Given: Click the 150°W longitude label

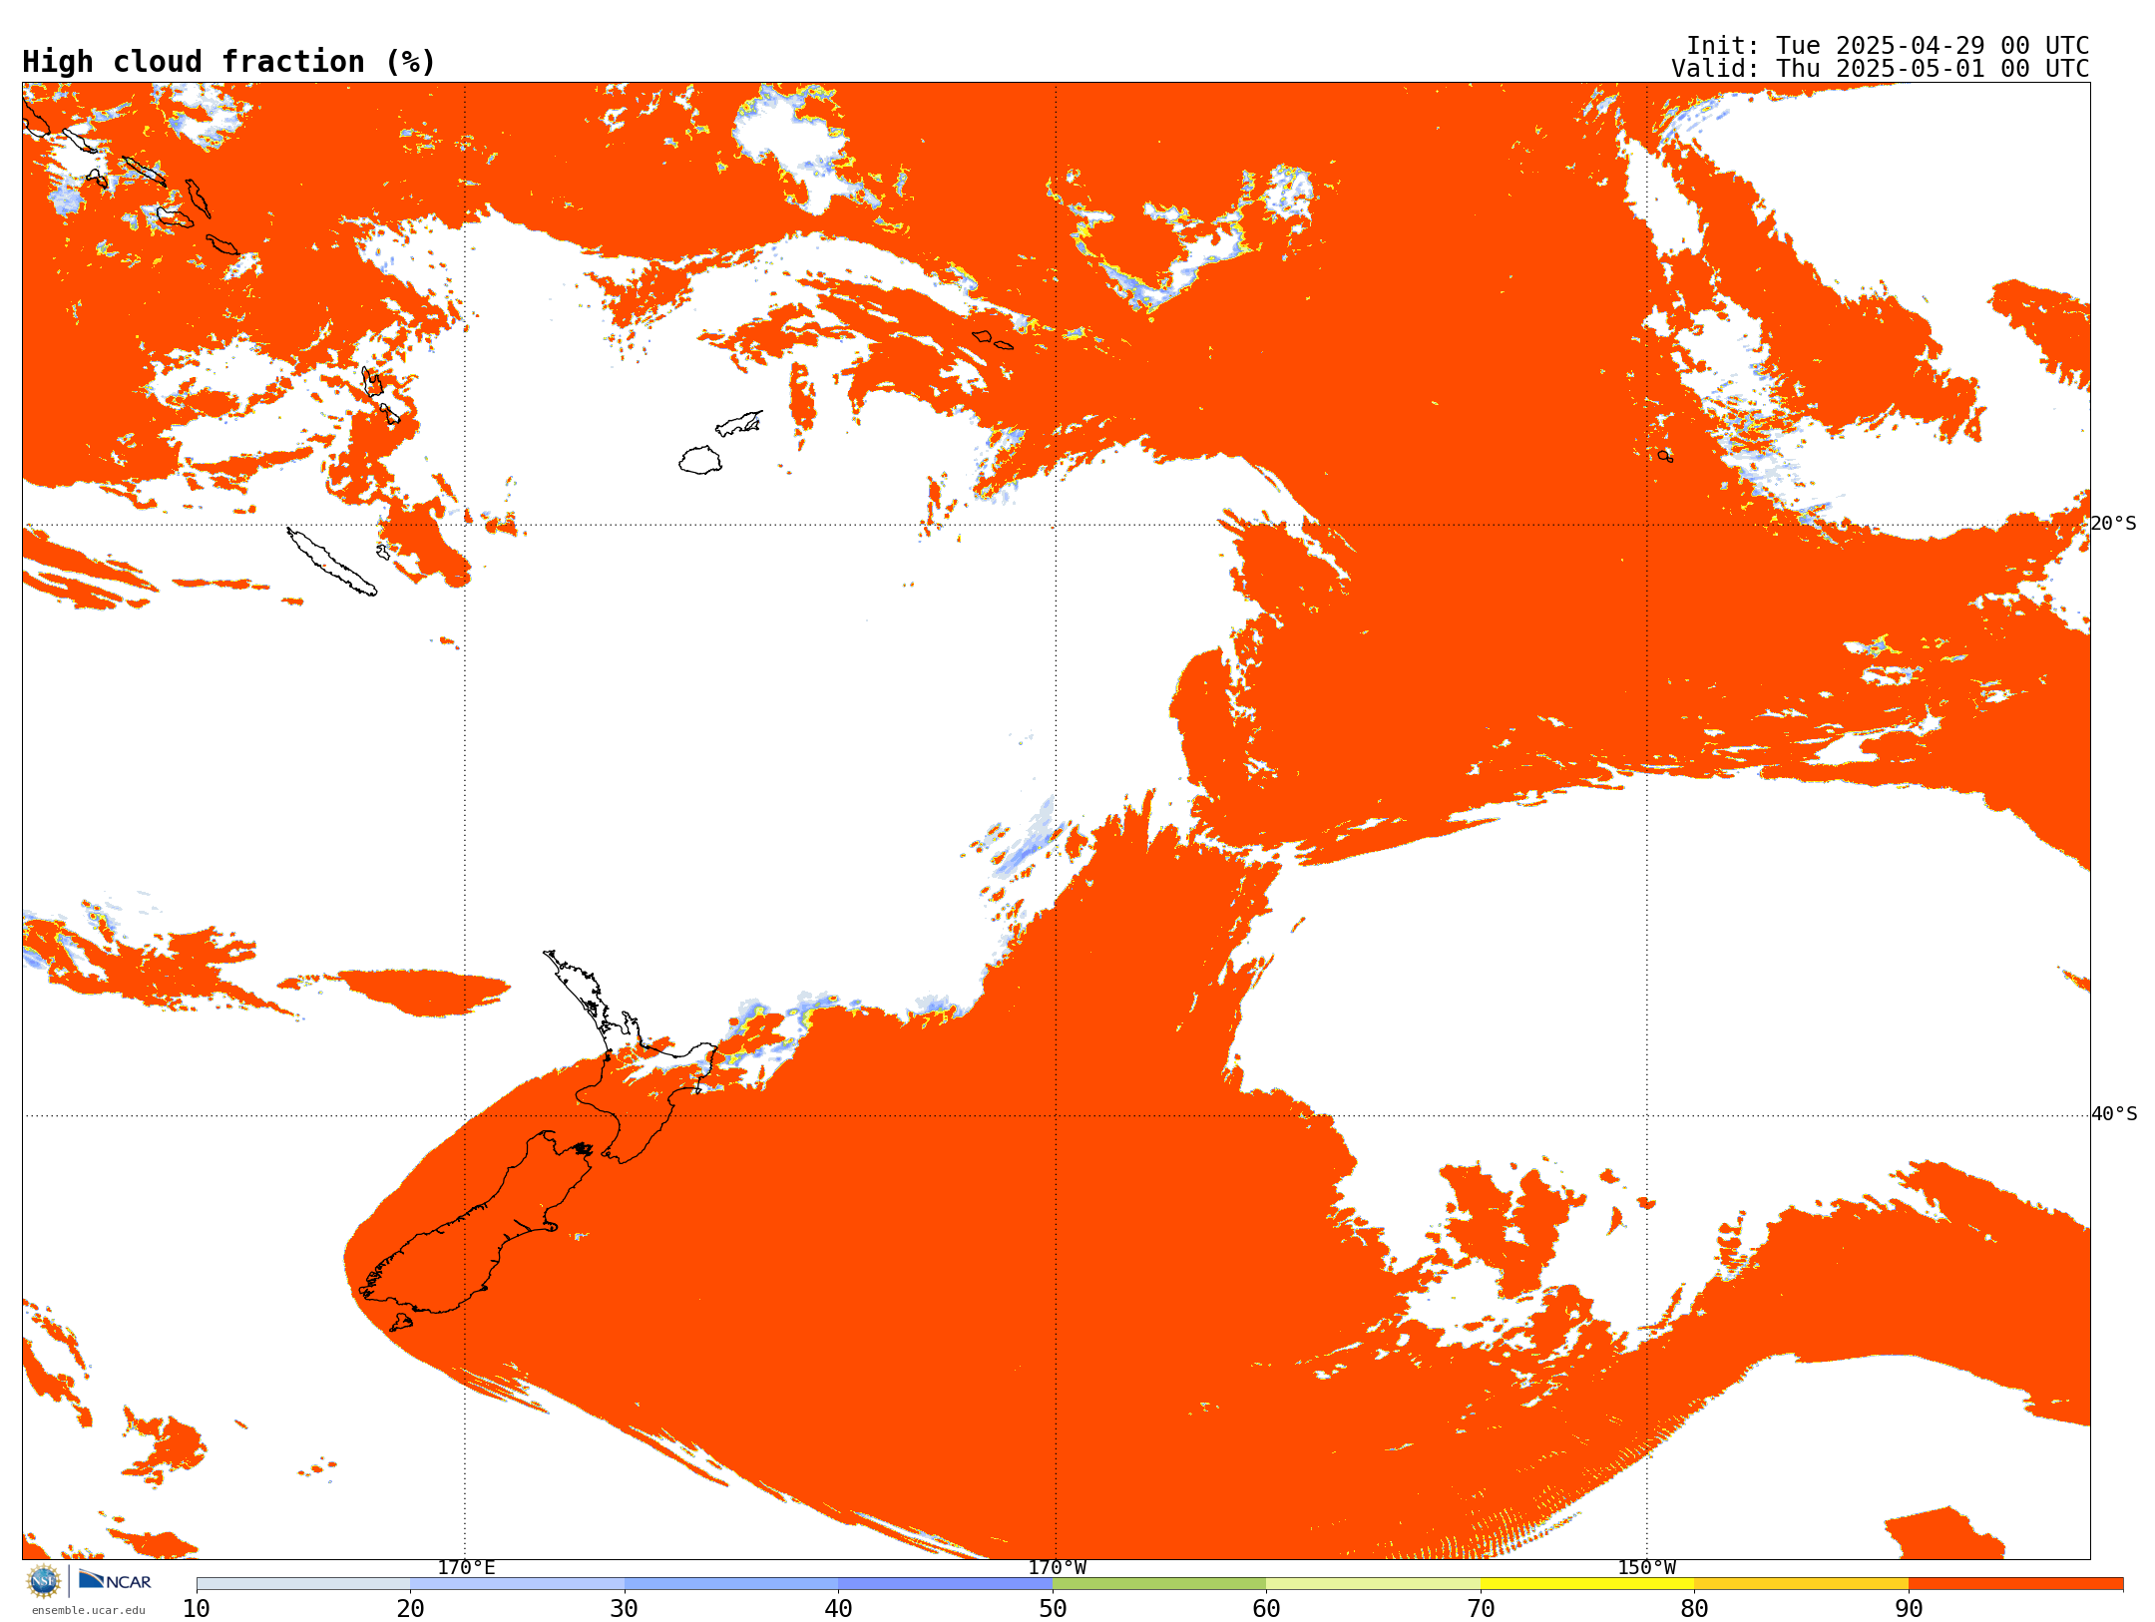Looking at the screenshot, I should point(1646,1567).
